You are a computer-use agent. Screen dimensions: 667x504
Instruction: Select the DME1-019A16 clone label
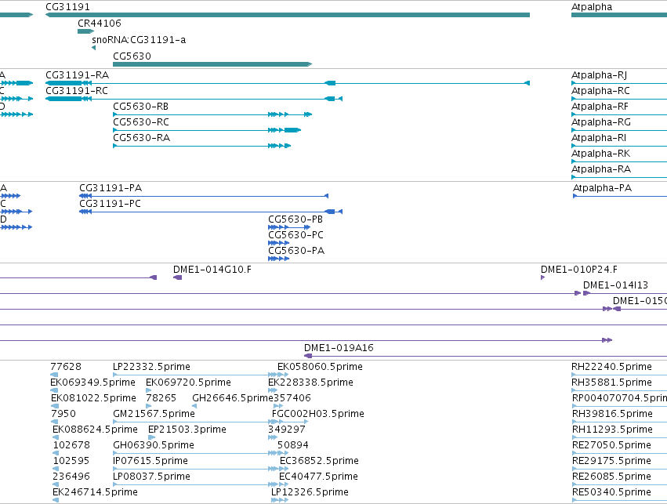click(339, 348)
